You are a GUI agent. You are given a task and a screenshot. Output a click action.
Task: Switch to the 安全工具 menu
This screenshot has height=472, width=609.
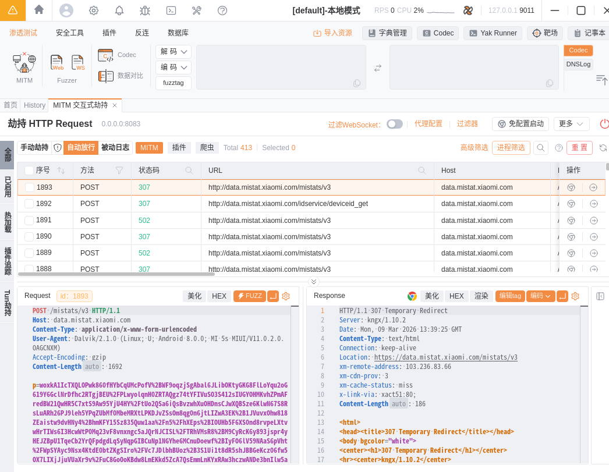[70, 33]
